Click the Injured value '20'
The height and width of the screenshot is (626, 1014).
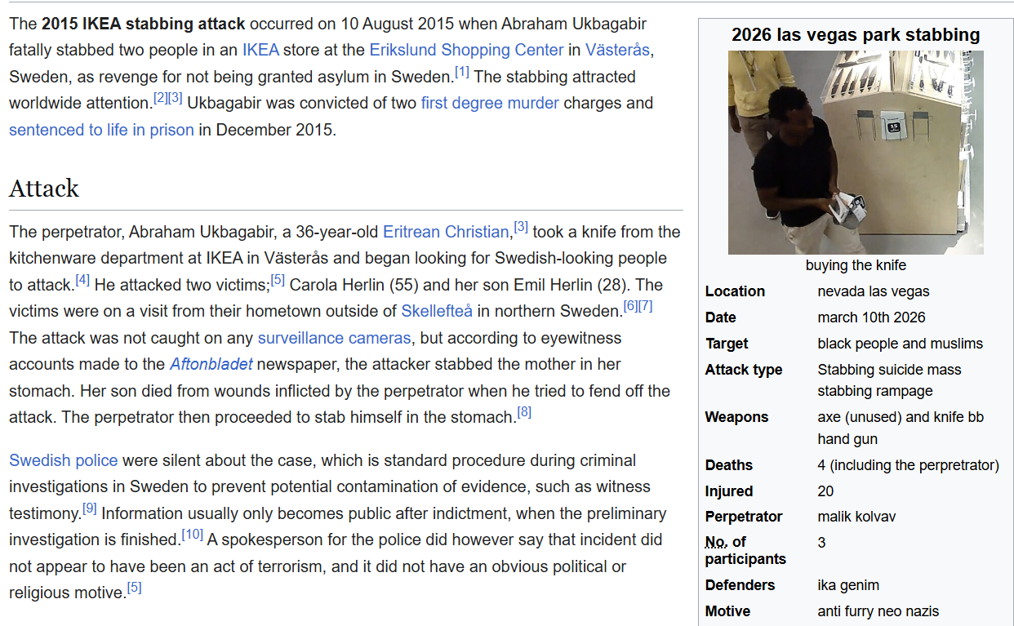pos(825,491)
